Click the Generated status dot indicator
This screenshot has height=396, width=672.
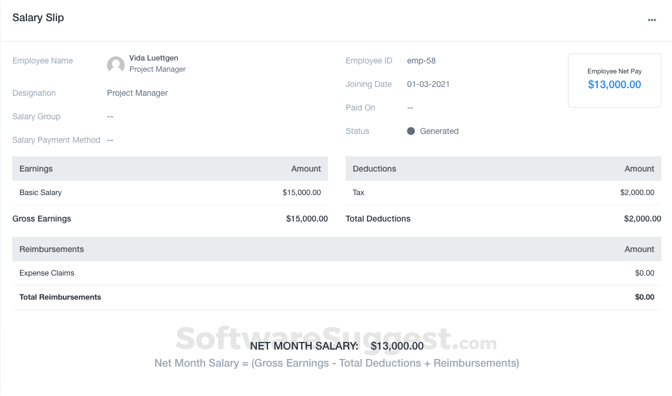[x=411, y=131]
